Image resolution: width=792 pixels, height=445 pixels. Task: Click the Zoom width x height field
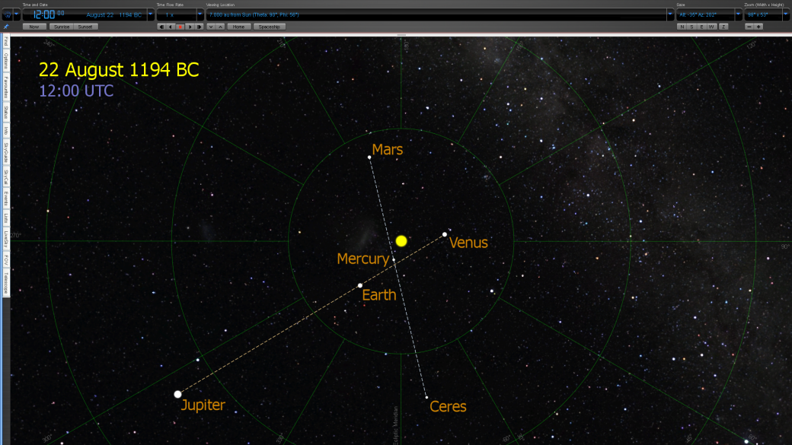click(764, 15)
